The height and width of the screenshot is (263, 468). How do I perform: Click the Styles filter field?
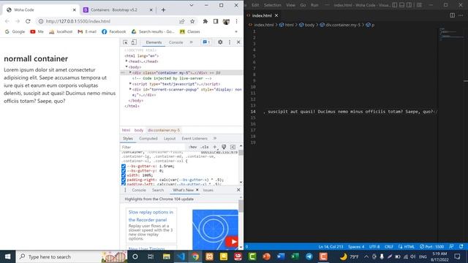click(x=153, y=147)
